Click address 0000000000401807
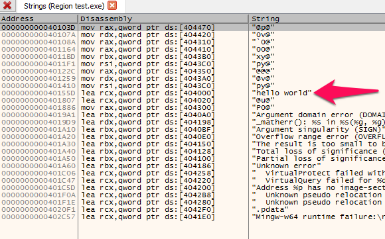The height and width of the screenshot is (239, 385). click(x=38, y=101)
